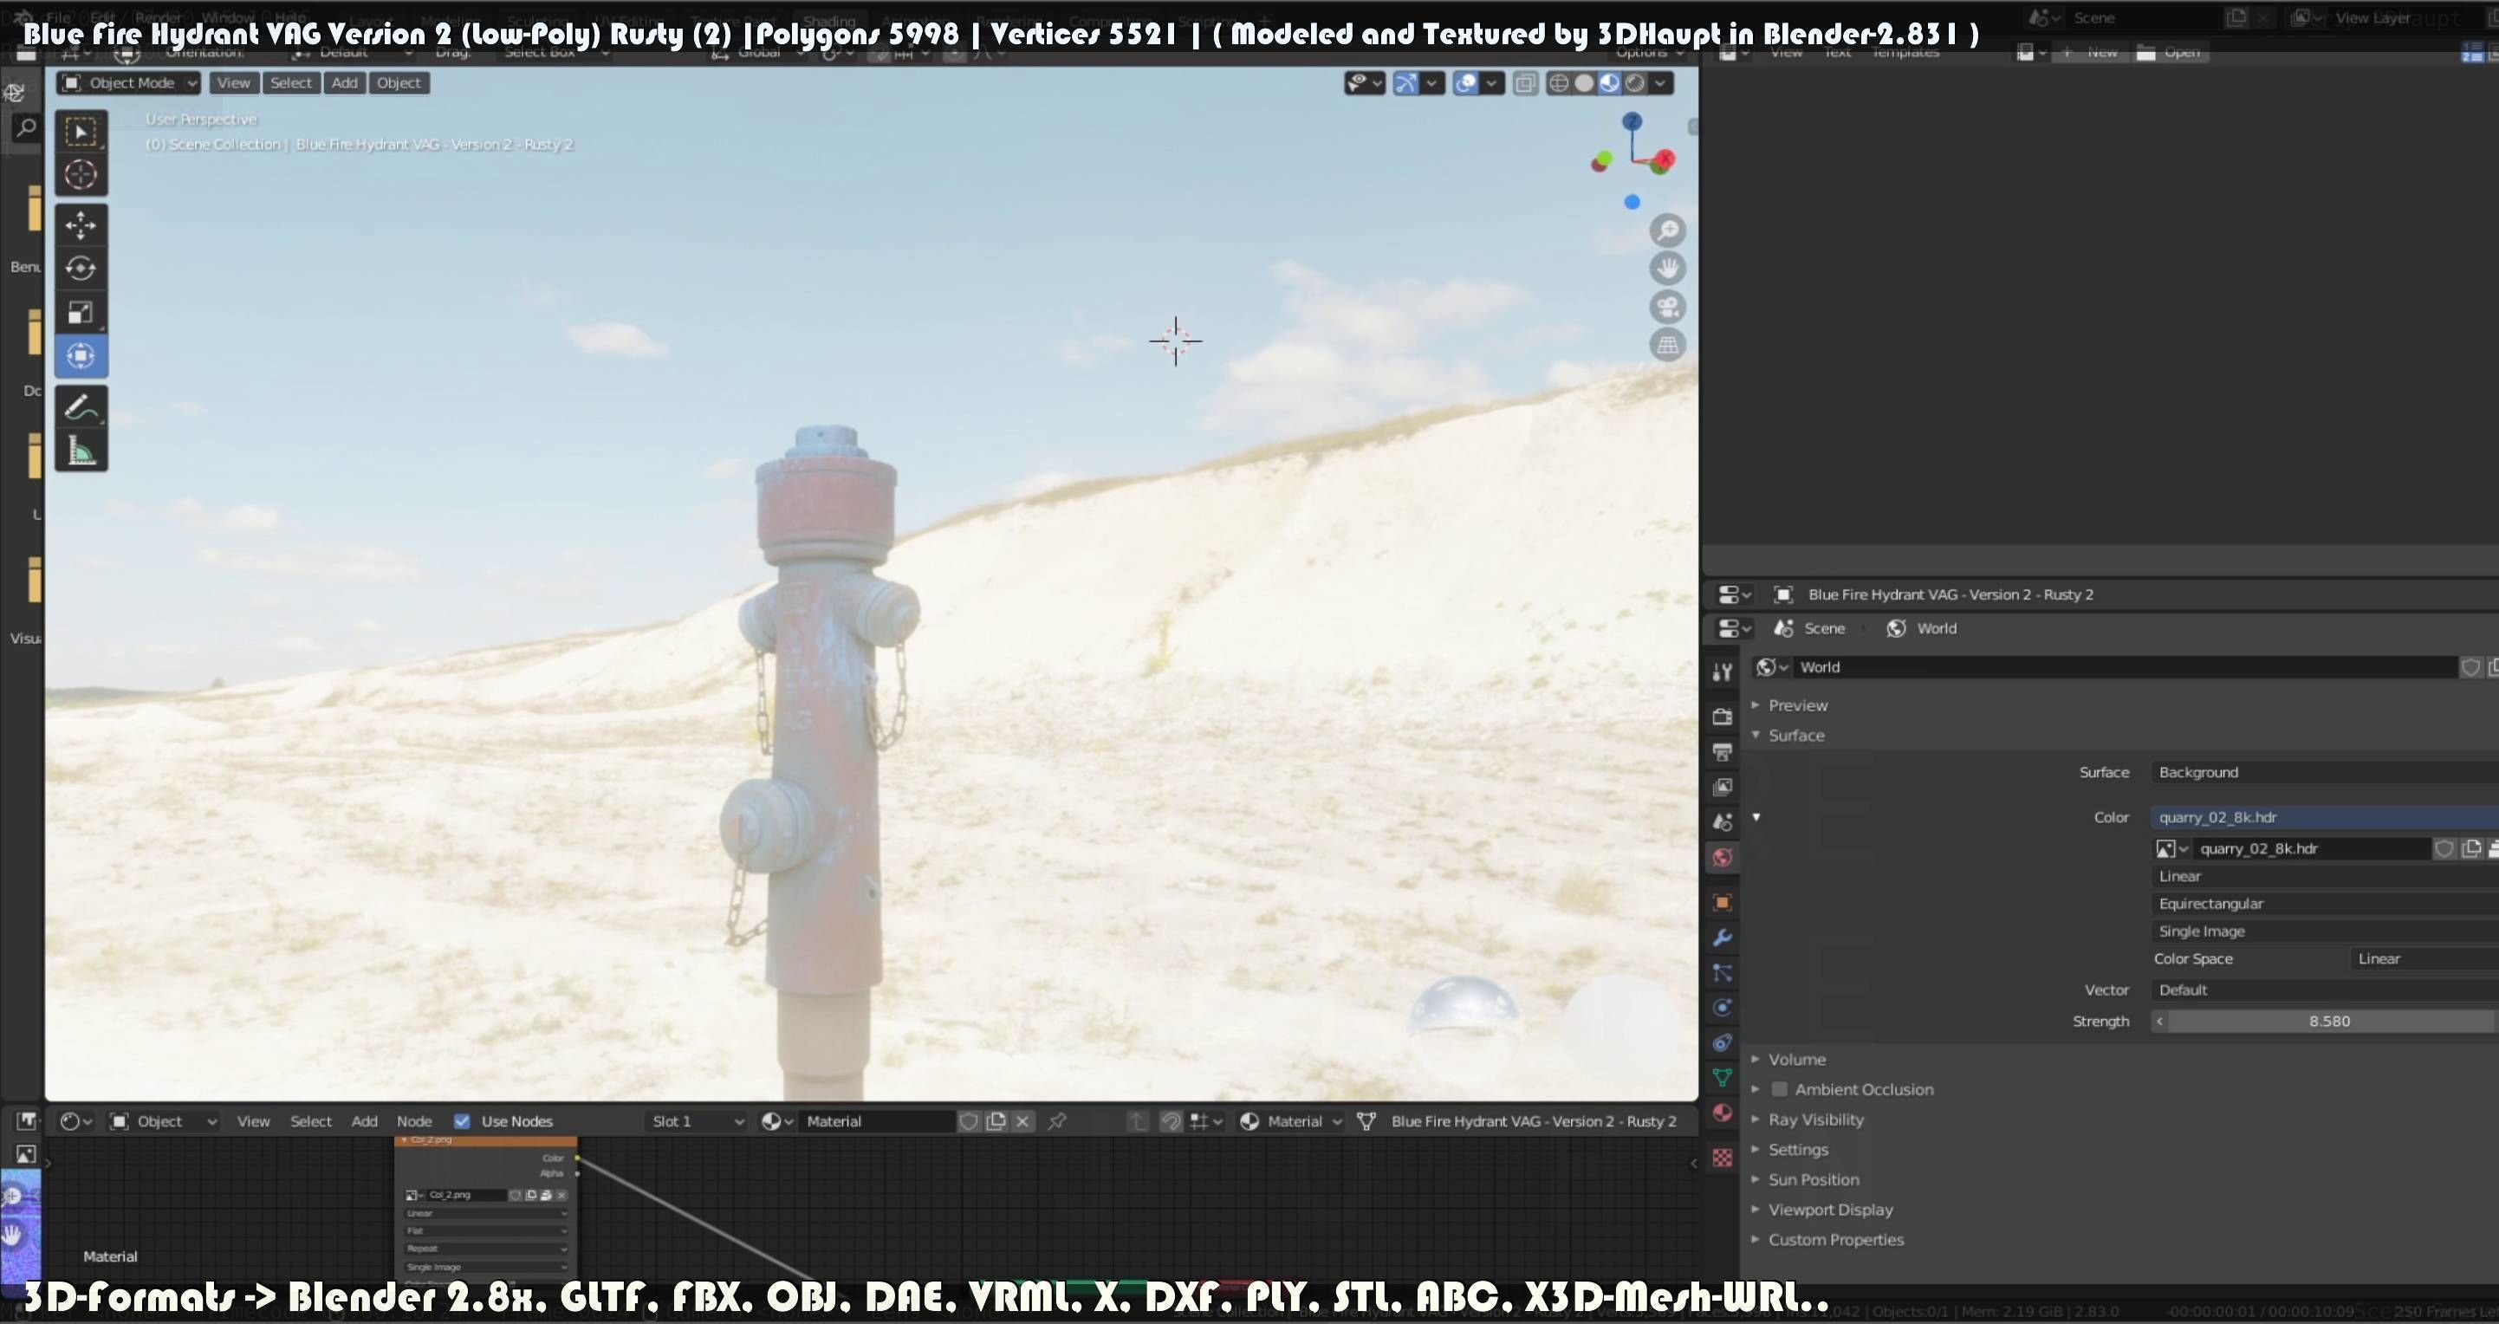Select the Measure tool
Viewport: 2499px width, 1324px height.
81,451
